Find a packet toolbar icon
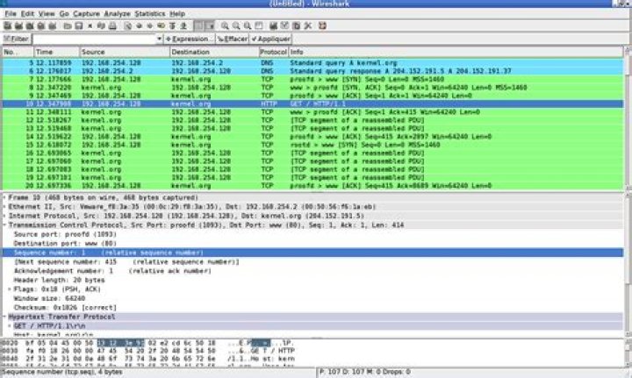Viewport: 632px width, 378px height. [x=128, y=25]
